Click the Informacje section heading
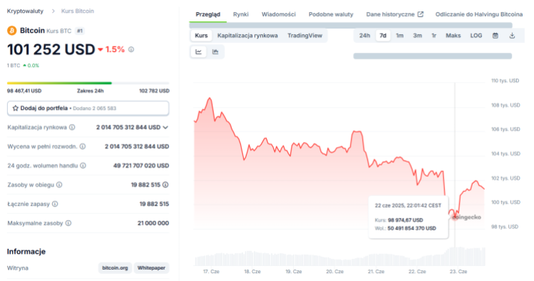This screenshot has height=281, width=534. pyautogui.click(x=26, y=252)
